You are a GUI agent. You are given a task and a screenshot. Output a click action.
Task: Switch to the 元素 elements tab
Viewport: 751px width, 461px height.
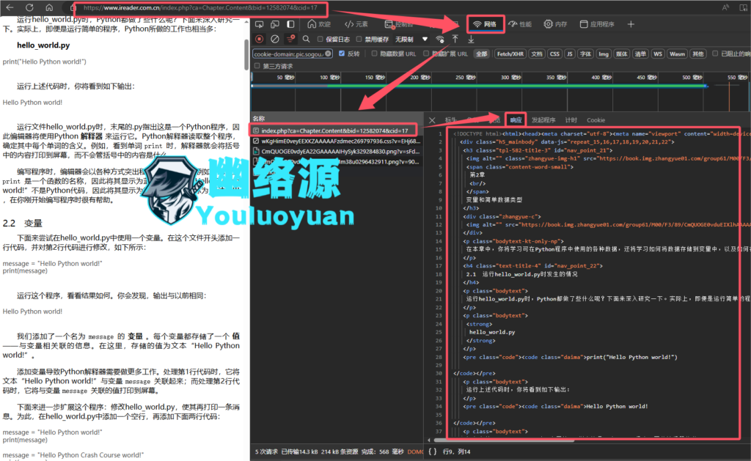pos(356,24)
